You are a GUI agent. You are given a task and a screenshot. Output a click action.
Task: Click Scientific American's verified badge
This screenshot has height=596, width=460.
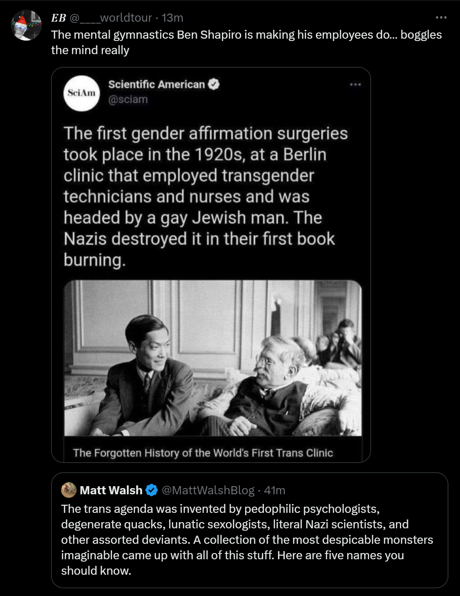214,84
